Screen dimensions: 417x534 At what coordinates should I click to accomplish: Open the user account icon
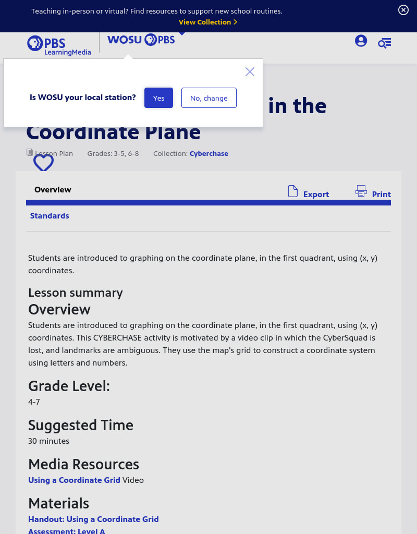(361, 41)
